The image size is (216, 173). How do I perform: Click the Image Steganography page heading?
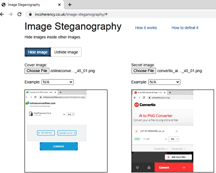coord(73,26)
